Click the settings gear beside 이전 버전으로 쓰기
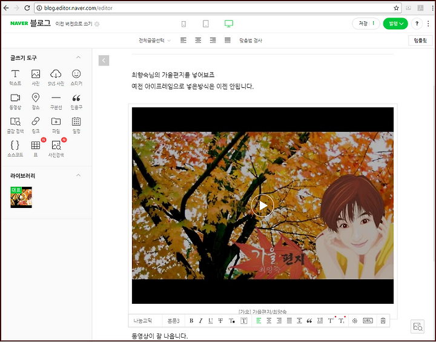This screenshot has width=436, height=342. (x=97, y=24)
